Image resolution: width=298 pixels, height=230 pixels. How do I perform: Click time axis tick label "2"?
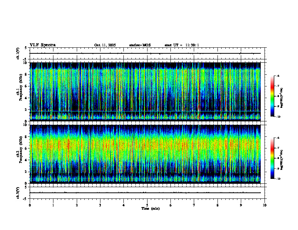point(77,205)
